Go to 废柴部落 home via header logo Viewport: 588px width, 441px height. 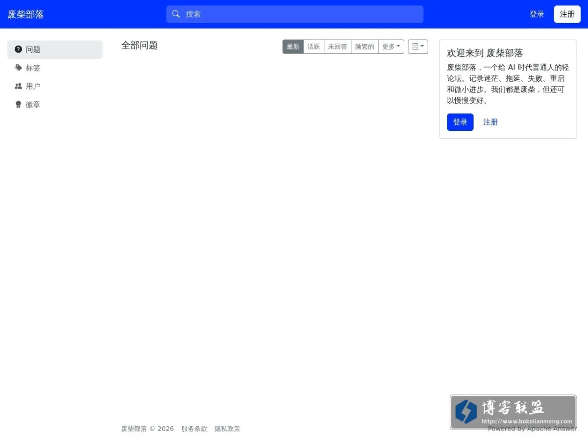(25, 14)
